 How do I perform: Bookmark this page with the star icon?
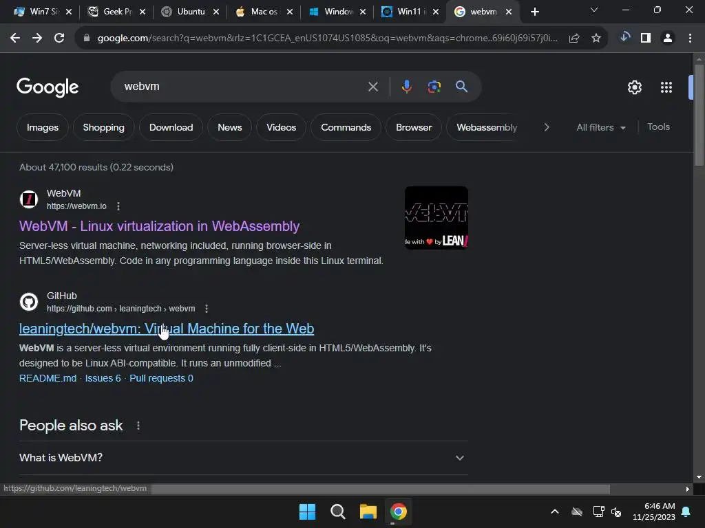click(596, 38)
